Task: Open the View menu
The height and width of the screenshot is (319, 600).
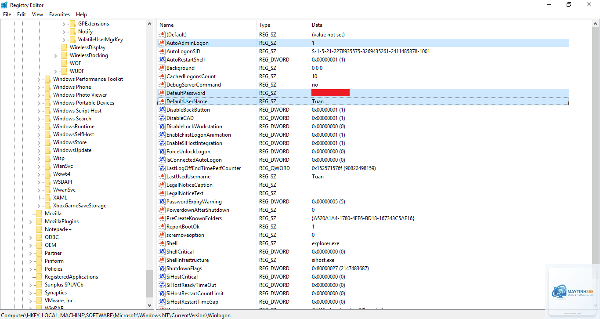Action: tap(38, 14)
